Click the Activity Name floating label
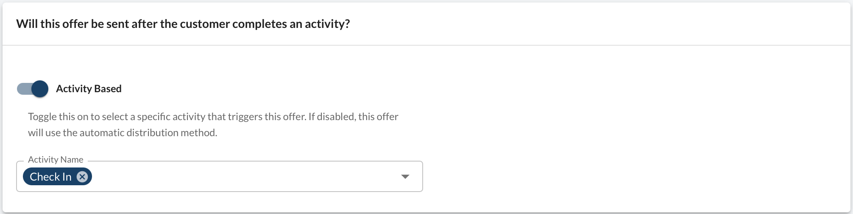The height and width of the screenshot is (214, 853). point(56,159)
